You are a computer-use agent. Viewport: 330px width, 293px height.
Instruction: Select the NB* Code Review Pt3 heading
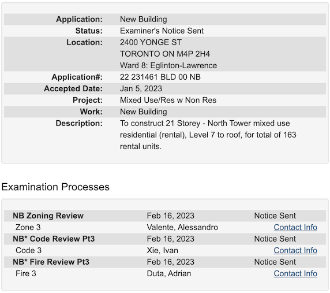pyautogui.click(x=54, y=239)
